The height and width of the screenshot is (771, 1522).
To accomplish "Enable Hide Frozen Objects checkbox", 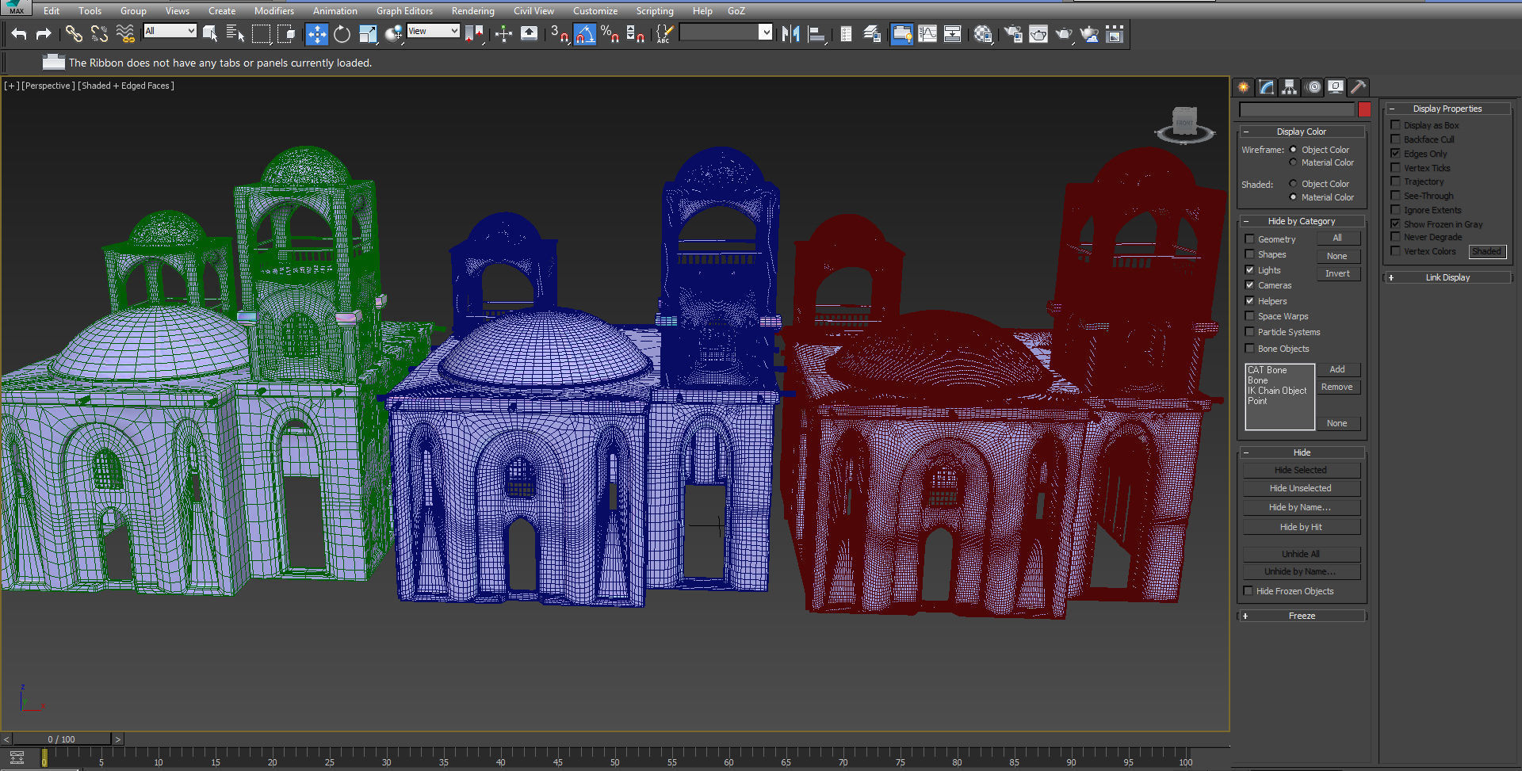I will tap(1249, 591).
